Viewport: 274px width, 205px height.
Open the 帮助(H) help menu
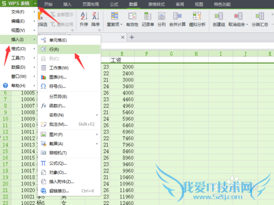[19, 85]
